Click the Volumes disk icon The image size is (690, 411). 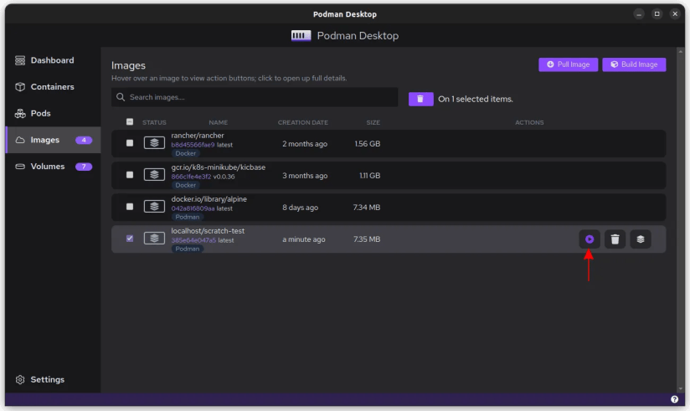tap(20, 167)
